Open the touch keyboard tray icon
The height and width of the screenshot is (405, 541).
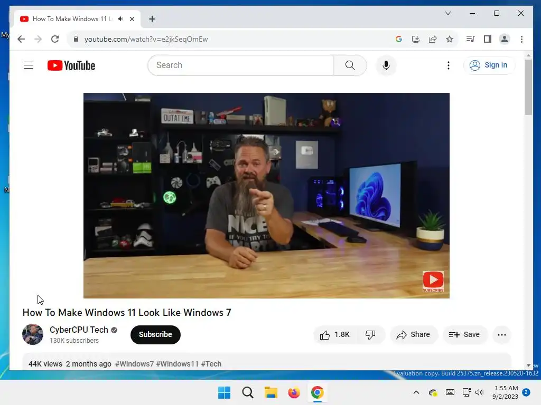pos(450,392)
